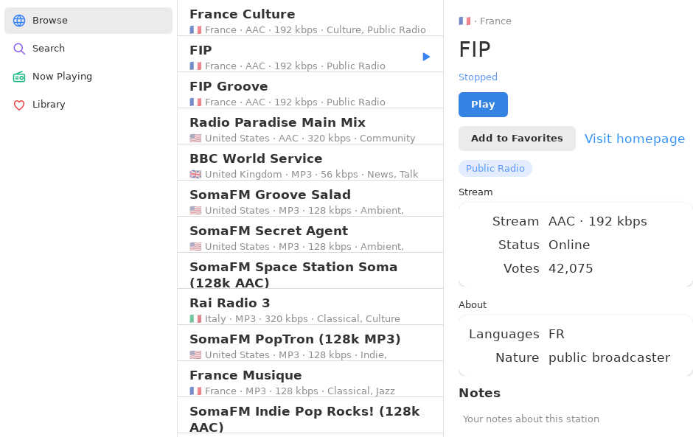Click the globe icon next to Browse
The image size is (693, 437).
[x=19, y=21]
